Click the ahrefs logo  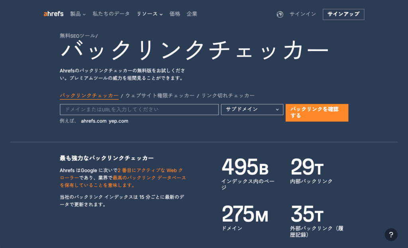click(54, 14)
